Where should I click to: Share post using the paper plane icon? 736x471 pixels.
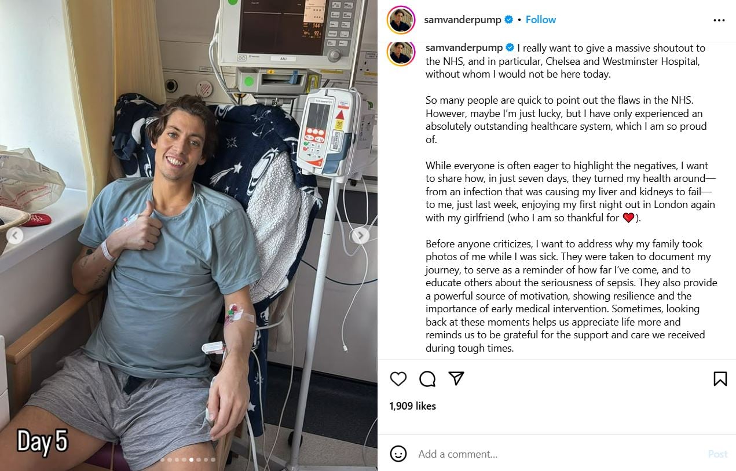coord(456,379)
